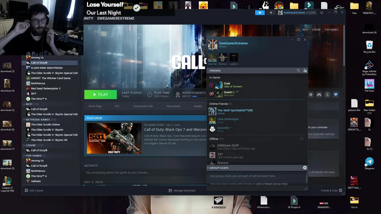Collapse the GROUP CHATS section
This screenshot has height=214, width=381.
(x=208, y=168)
